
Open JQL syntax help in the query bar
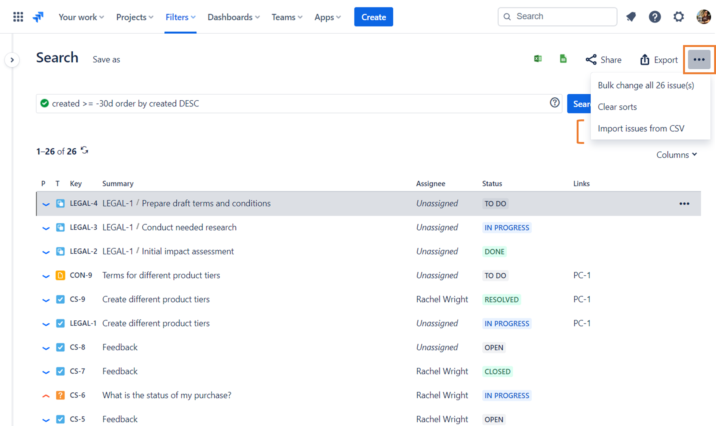(x=555, y=103)
